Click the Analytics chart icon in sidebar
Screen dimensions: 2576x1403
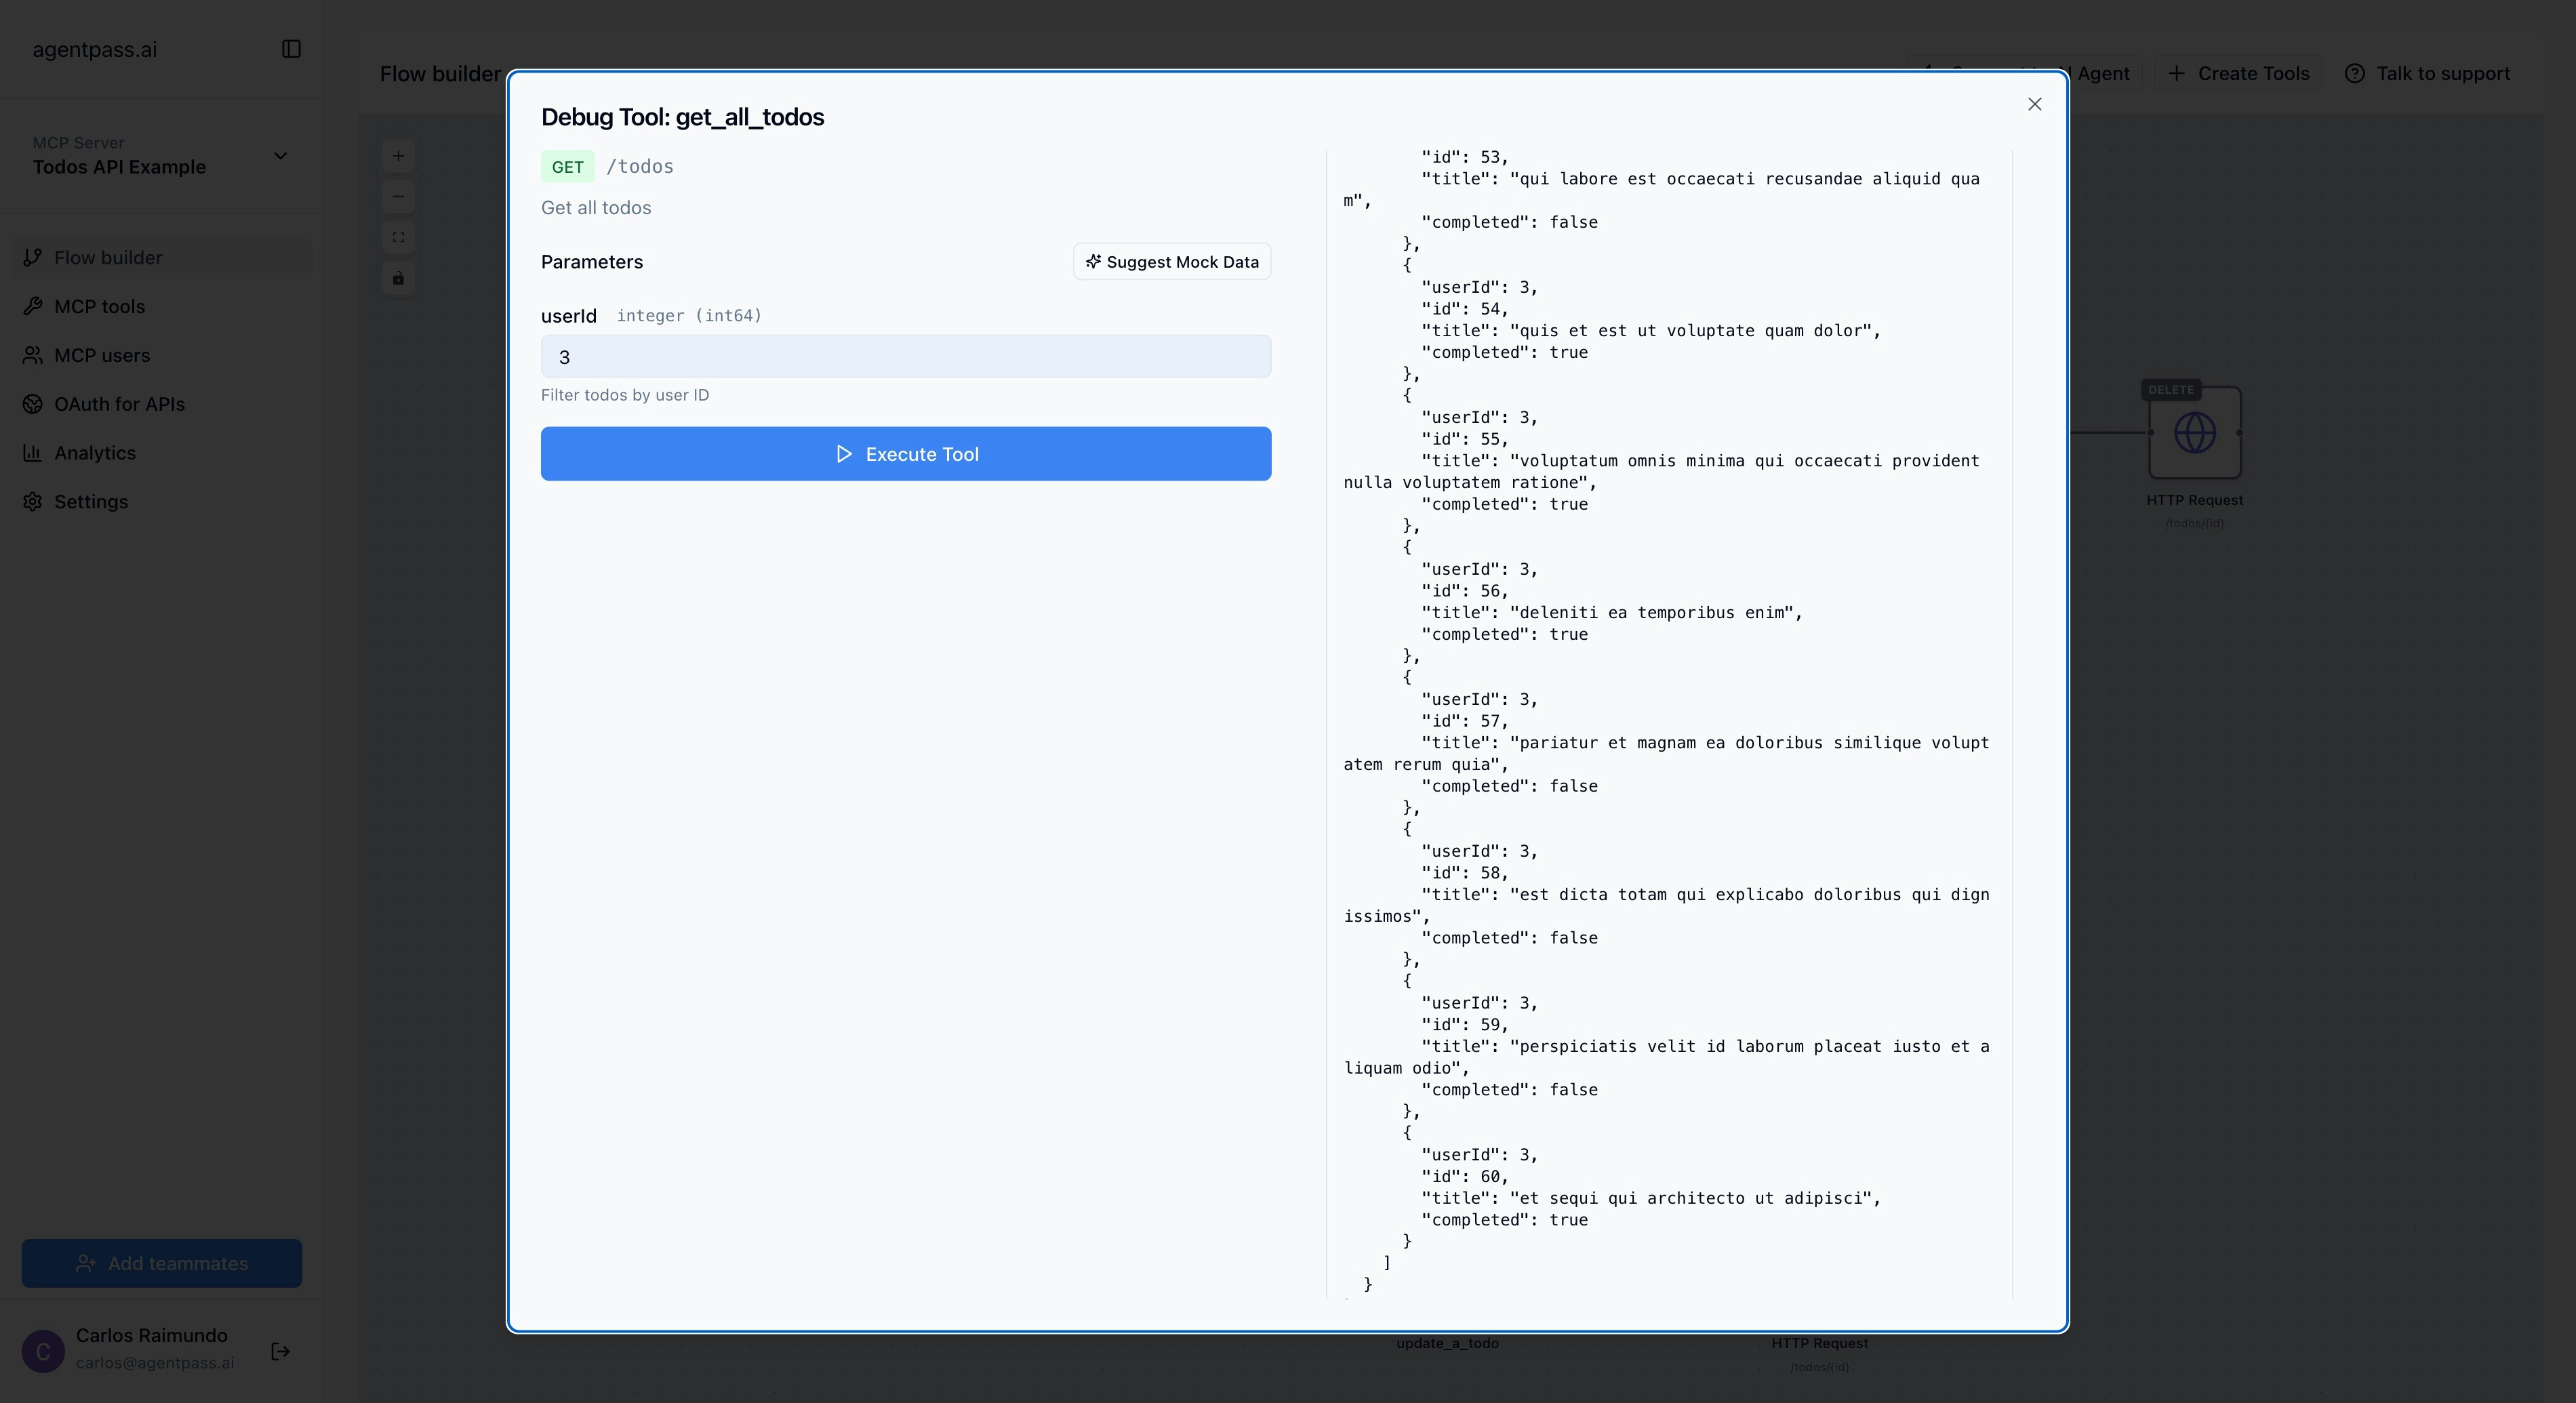[x=33, y=453]
